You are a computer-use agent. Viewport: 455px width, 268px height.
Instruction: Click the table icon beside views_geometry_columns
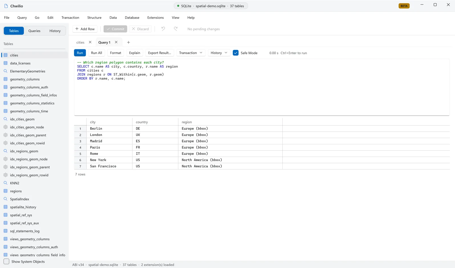5,239
